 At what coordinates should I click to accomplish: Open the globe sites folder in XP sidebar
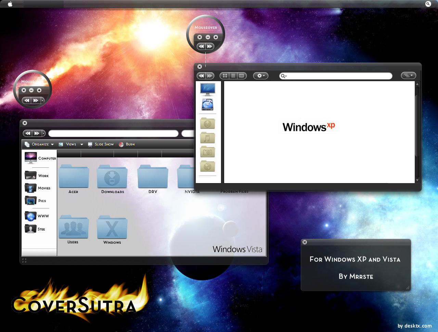coord(207,166)
